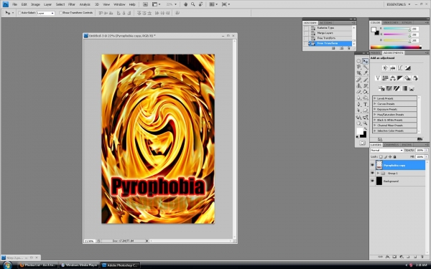This screenshot has width=431, height=269.
Task: Open the Auto-Select Layer dropdown
Action: [46, 13]
